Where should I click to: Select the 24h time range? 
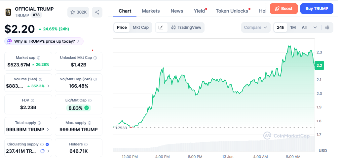click(x=281, y=27)
